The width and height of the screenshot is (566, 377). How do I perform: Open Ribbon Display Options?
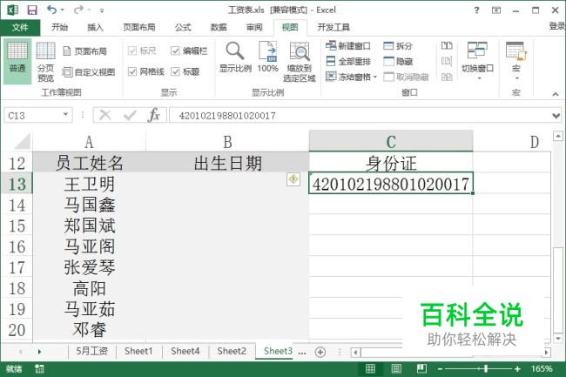click(x=496, y=10)
